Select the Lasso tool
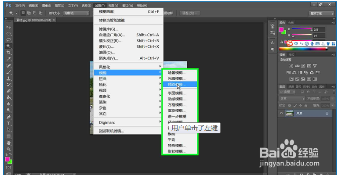This screenshot has height=175, width=338. click(x=9, y=40)
